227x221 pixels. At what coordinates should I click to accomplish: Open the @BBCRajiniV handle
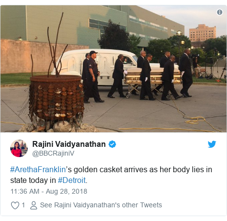coord(53,153)
